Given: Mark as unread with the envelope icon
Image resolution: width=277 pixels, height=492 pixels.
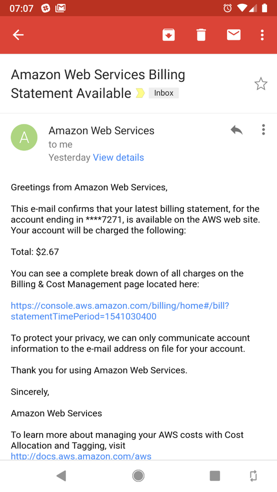Looking at the screenshot, I should (234, 35).
